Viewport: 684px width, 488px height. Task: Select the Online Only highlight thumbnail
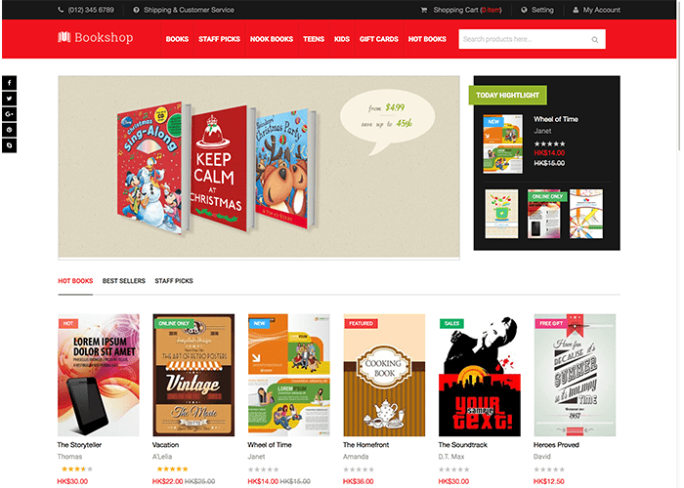[x=544, y=214]
